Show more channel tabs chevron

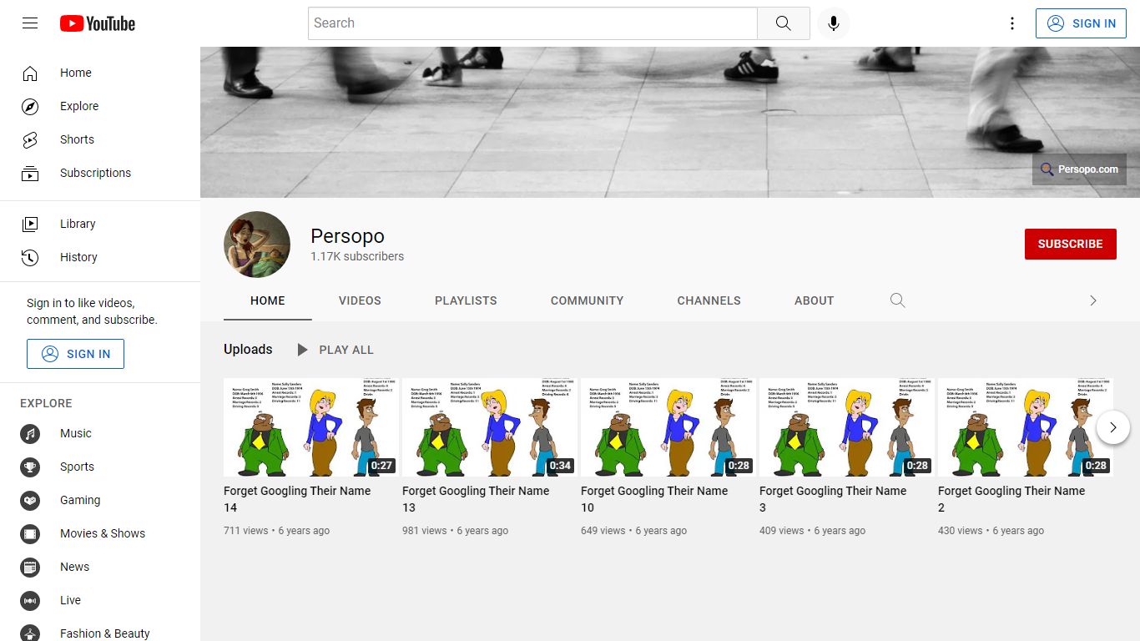1093,300
